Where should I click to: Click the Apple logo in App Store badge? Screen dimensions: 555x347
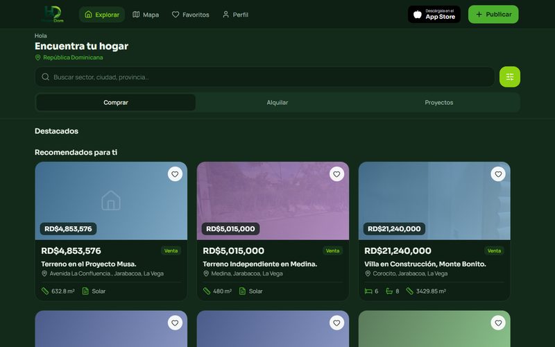point(418,15)
